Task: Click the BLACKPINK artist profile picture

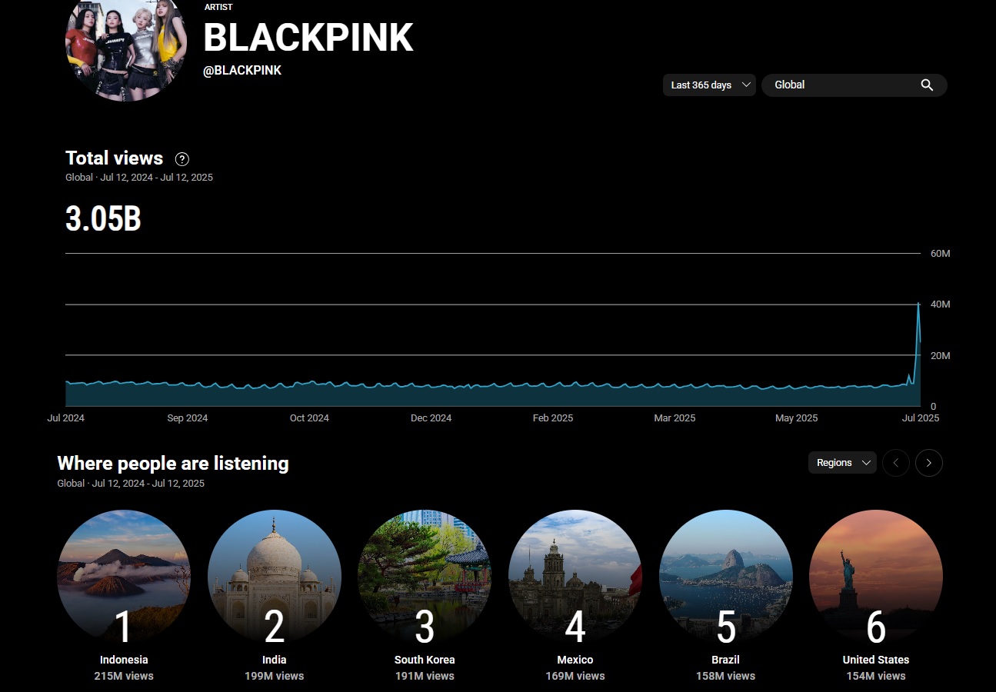Action: pyautogui.click(x=126, y=45)
